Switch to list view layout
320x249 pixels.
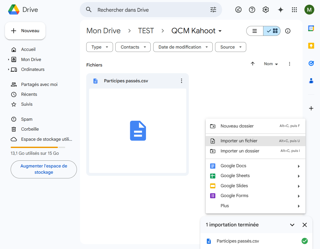[255, 31]
